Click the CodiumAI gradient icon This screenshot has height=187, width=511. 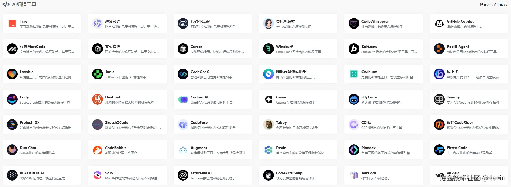pyautogui.click(x=183, y=100)
